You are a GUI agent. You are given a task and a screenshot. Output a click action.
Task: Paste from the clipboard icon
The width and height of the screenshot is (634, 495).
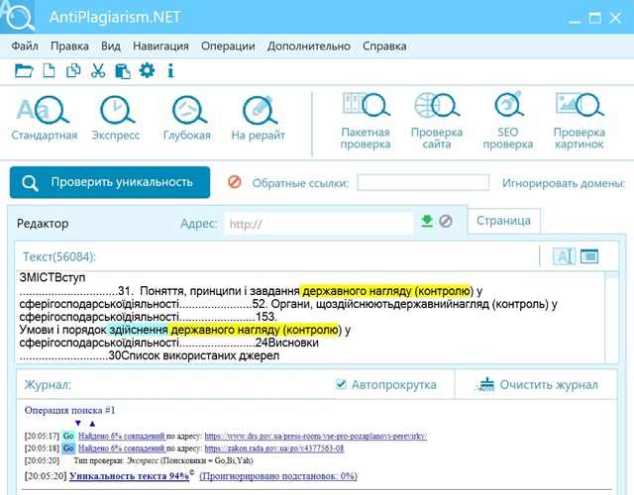pos(123,71)
